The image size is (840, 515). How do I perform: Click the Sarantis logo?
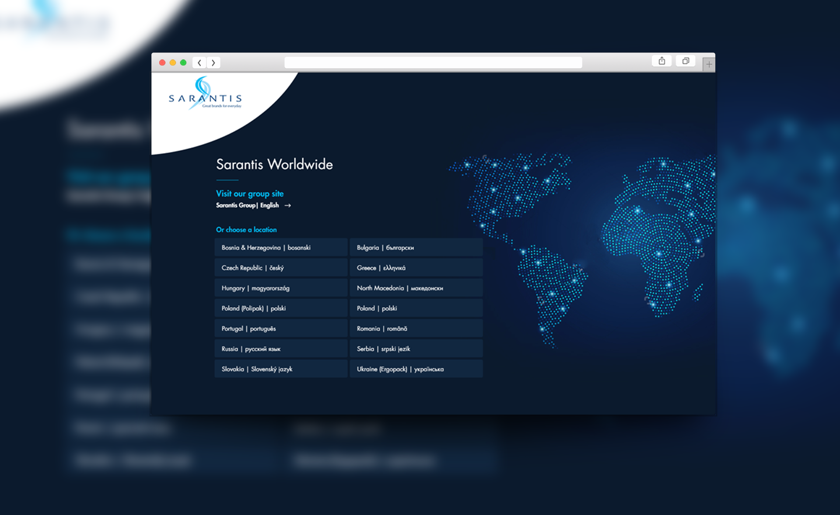pos(205,93)
